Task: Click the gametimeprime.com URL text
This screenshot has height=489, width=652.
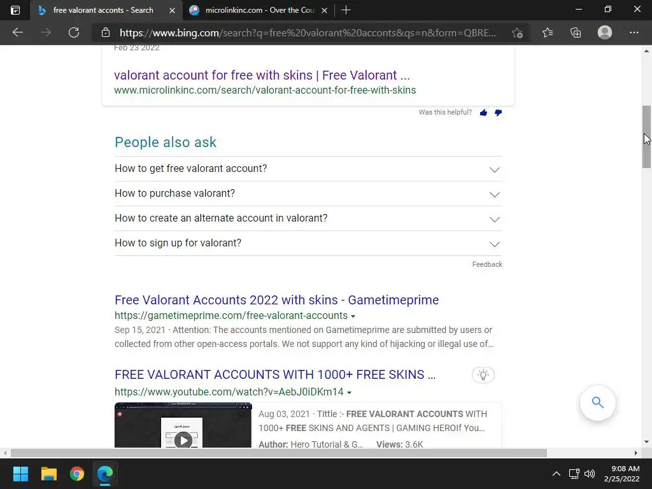Action: (231, 316)
